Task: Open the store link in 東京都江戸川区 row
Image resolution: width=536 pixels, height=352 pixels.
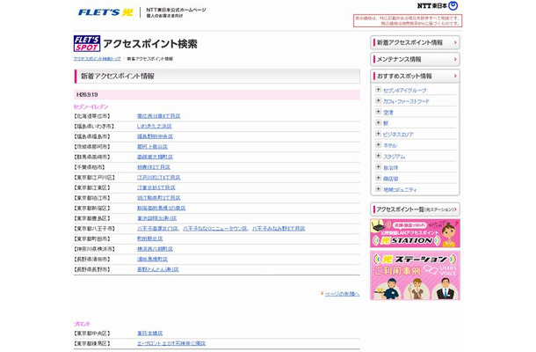Action: tap(159, 178)
